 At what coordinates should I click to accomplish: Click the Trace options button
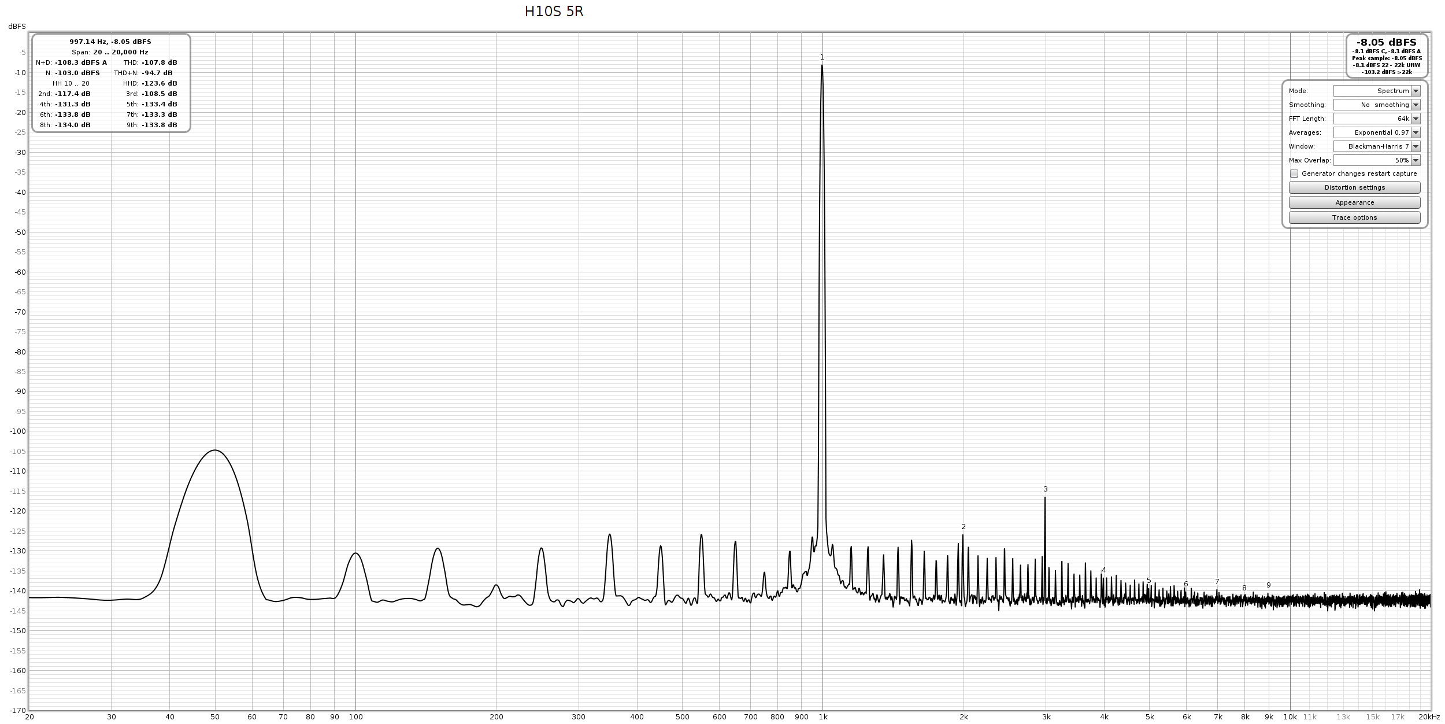1354,217
